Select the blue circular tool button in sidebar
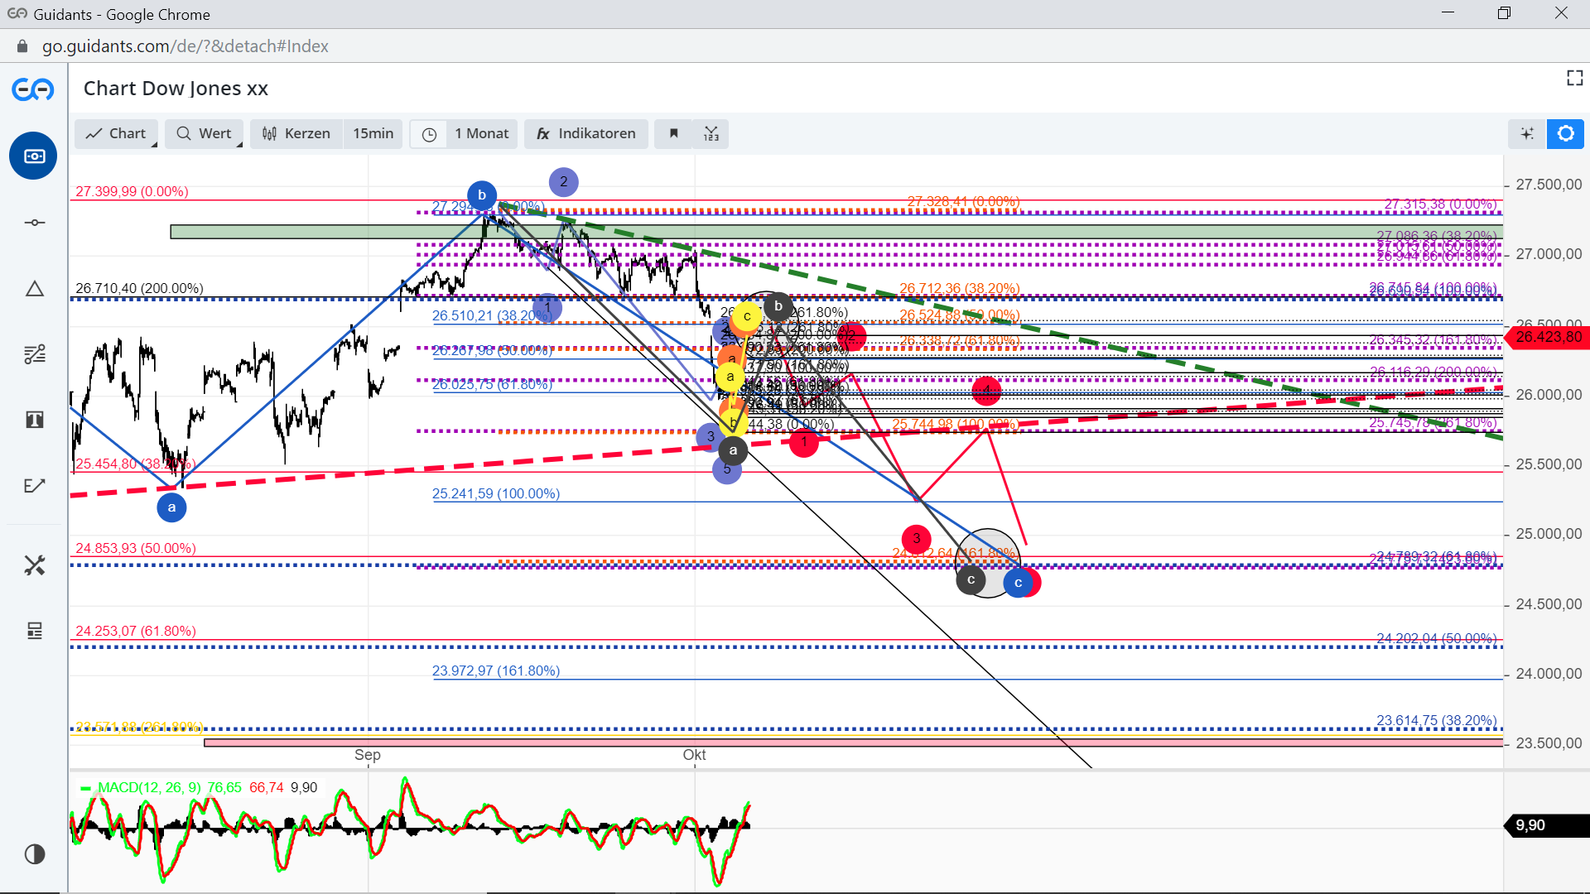 point(34,156)
